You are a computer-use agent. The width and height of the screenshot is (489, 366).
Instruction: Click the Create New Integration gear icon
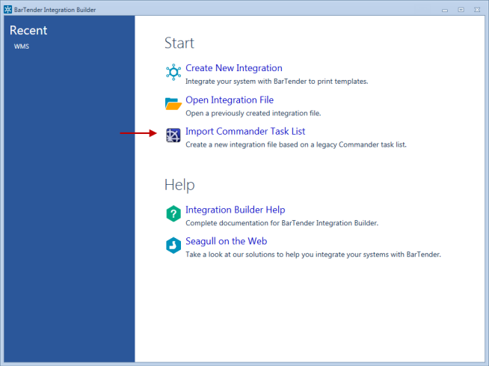173,72
